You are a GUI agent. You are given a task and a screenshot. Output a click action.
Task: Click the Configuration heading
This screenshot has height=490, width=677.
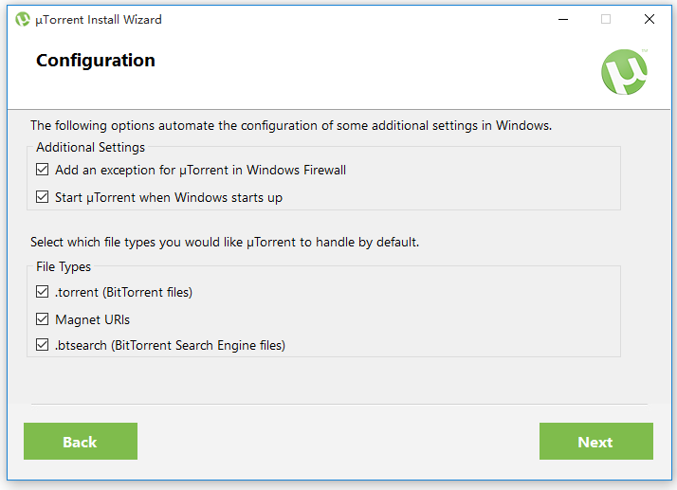point(96,61)
